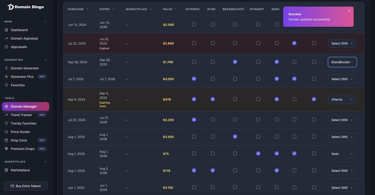375x195 pixels.
Task: Click the Price Hunter search icon
Action: click(x=7, y=132)
